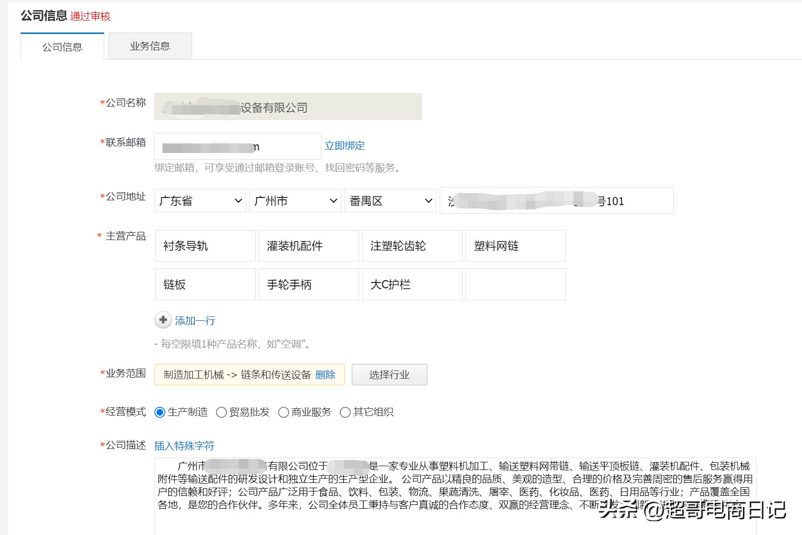Viewport: 802px width, 535px height.
Task: Click inside the company description text area
Action: pos(454,492)
